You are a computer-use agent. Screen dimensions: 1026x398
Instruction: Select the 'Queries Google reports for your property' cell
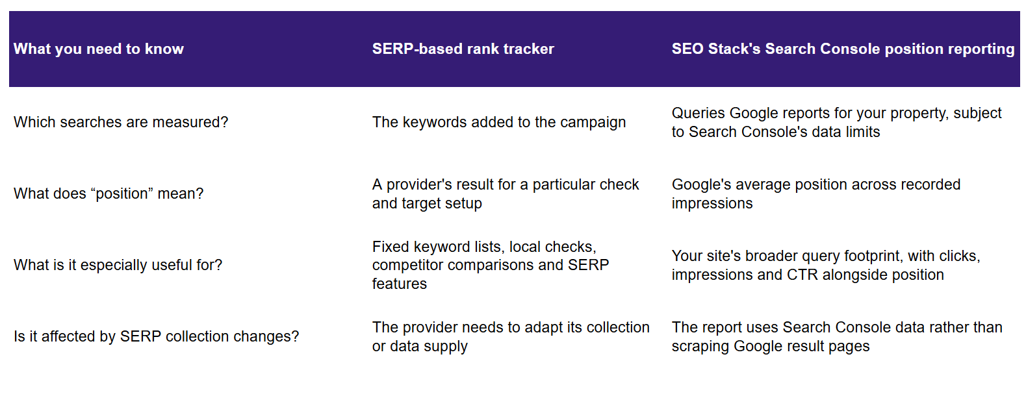pyautogui.click(x=836, y=122)
